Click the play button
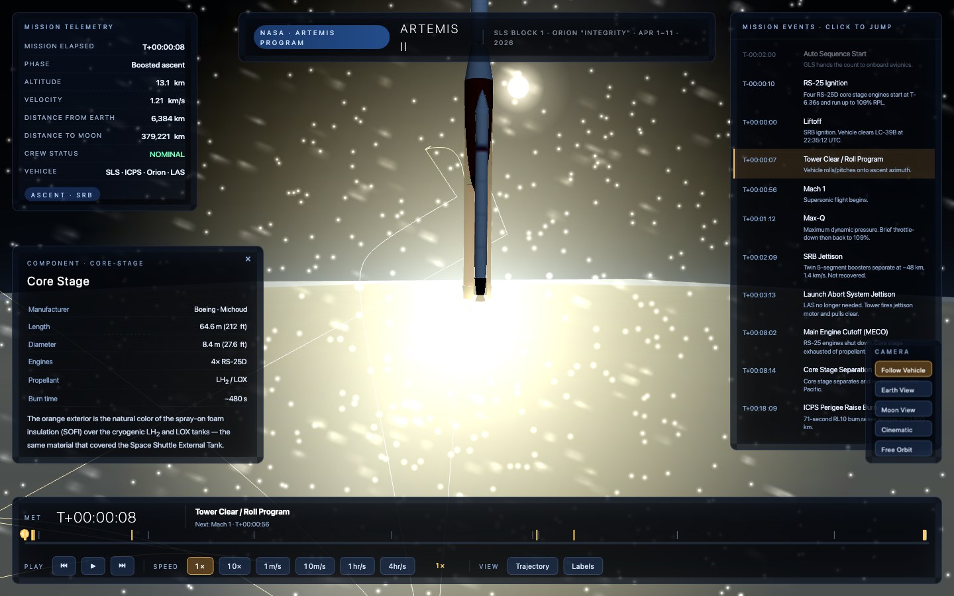This screenshot has width=954, height=596. click(93, 566)
